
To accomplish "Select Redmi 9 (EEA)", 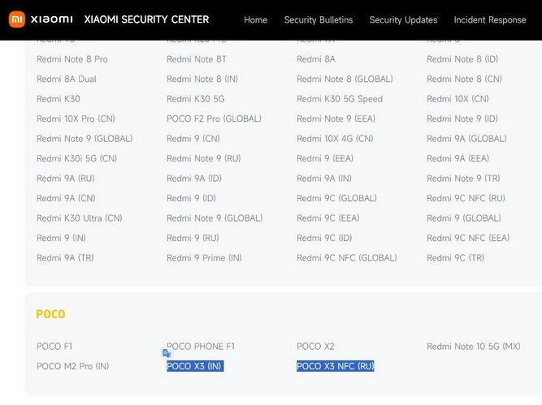I will 325,158.
